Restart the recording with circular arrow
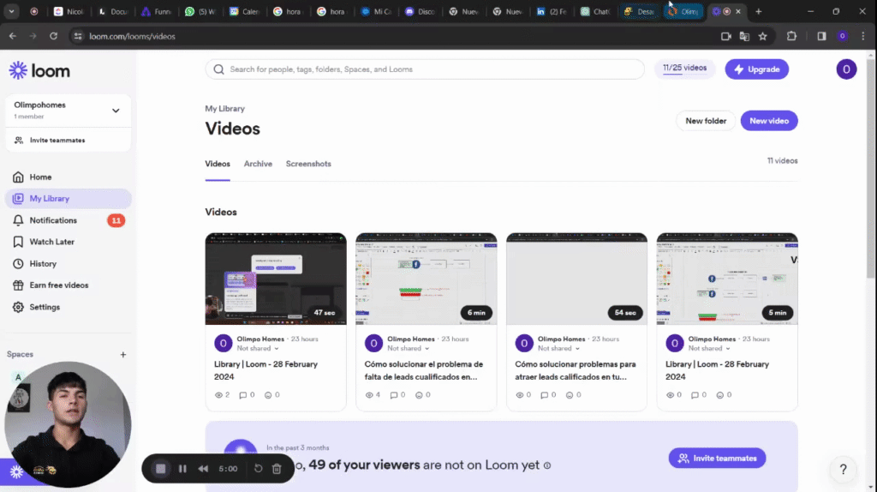The image size is (877, 492). click(258, 469)
